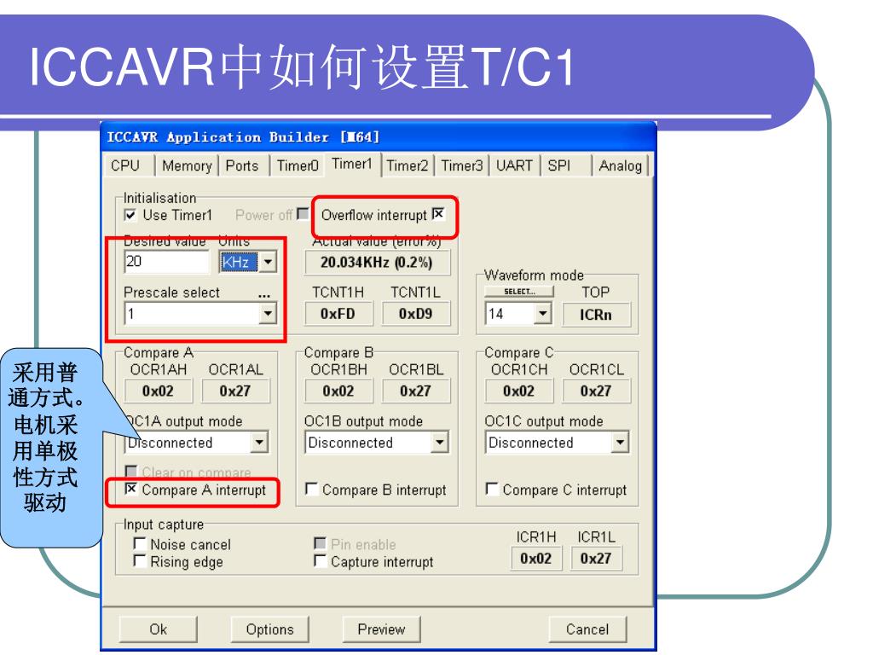The height and width of the screenshot is (655, 873).
Task: Switch to the Analog tab
Action: point(621,166)
